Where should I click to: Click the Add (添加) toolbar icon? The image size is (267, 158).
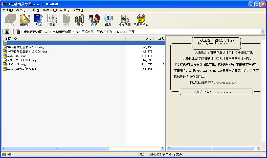coord(11,20)
